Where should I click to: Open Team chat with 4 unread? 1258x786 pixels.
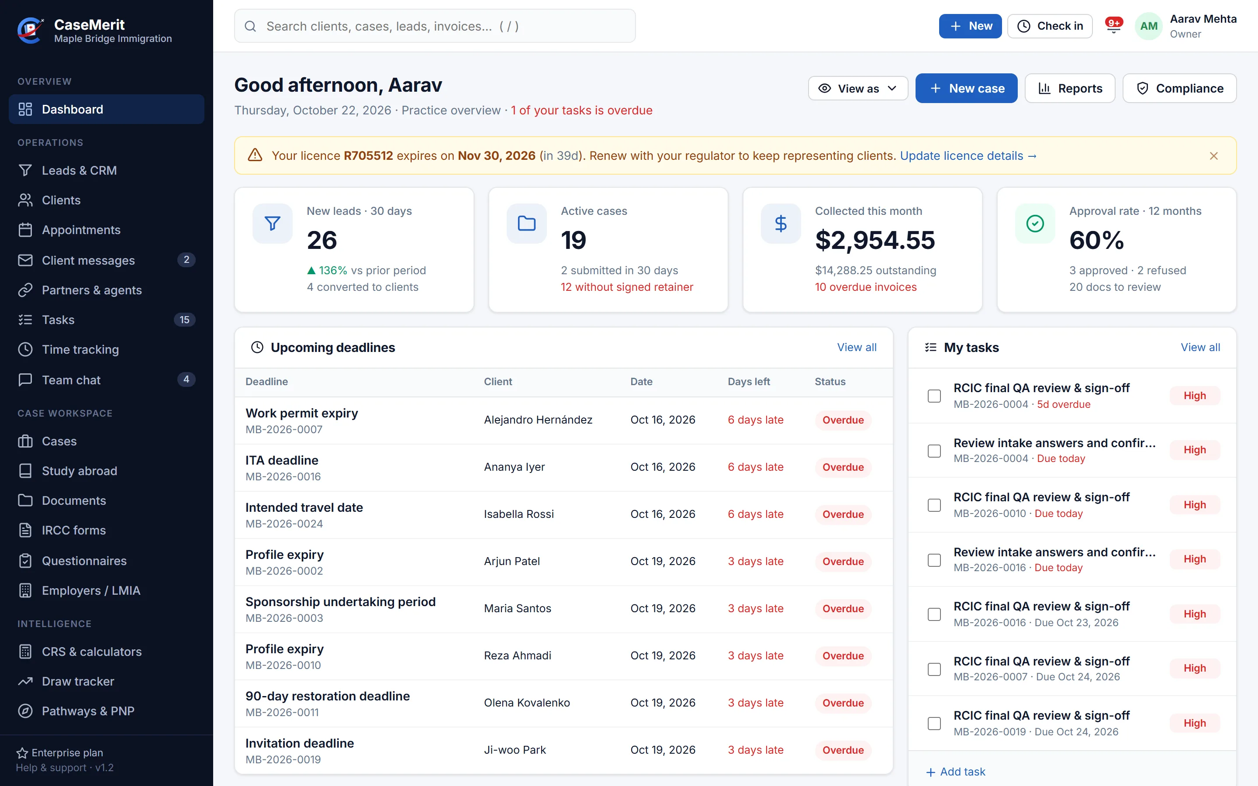tap(107, 379)
